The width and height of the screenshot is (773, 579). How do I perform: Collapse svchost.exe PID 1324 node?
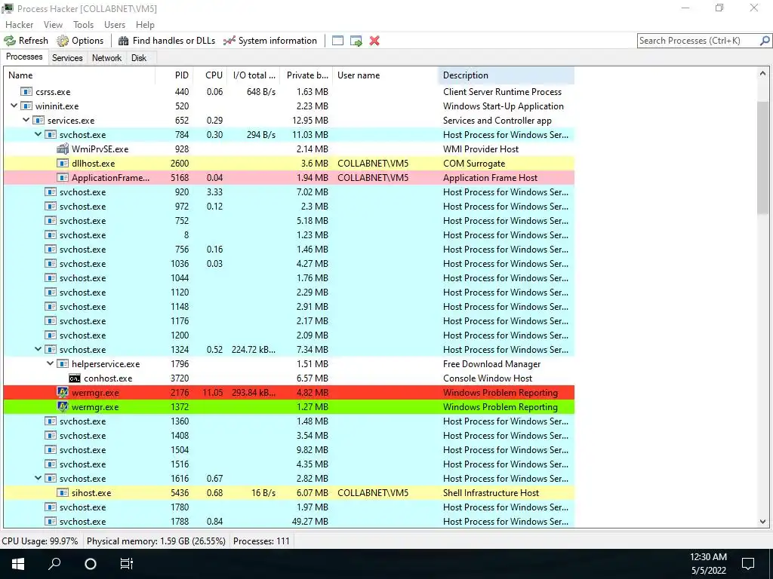click(x=38, y=349)
